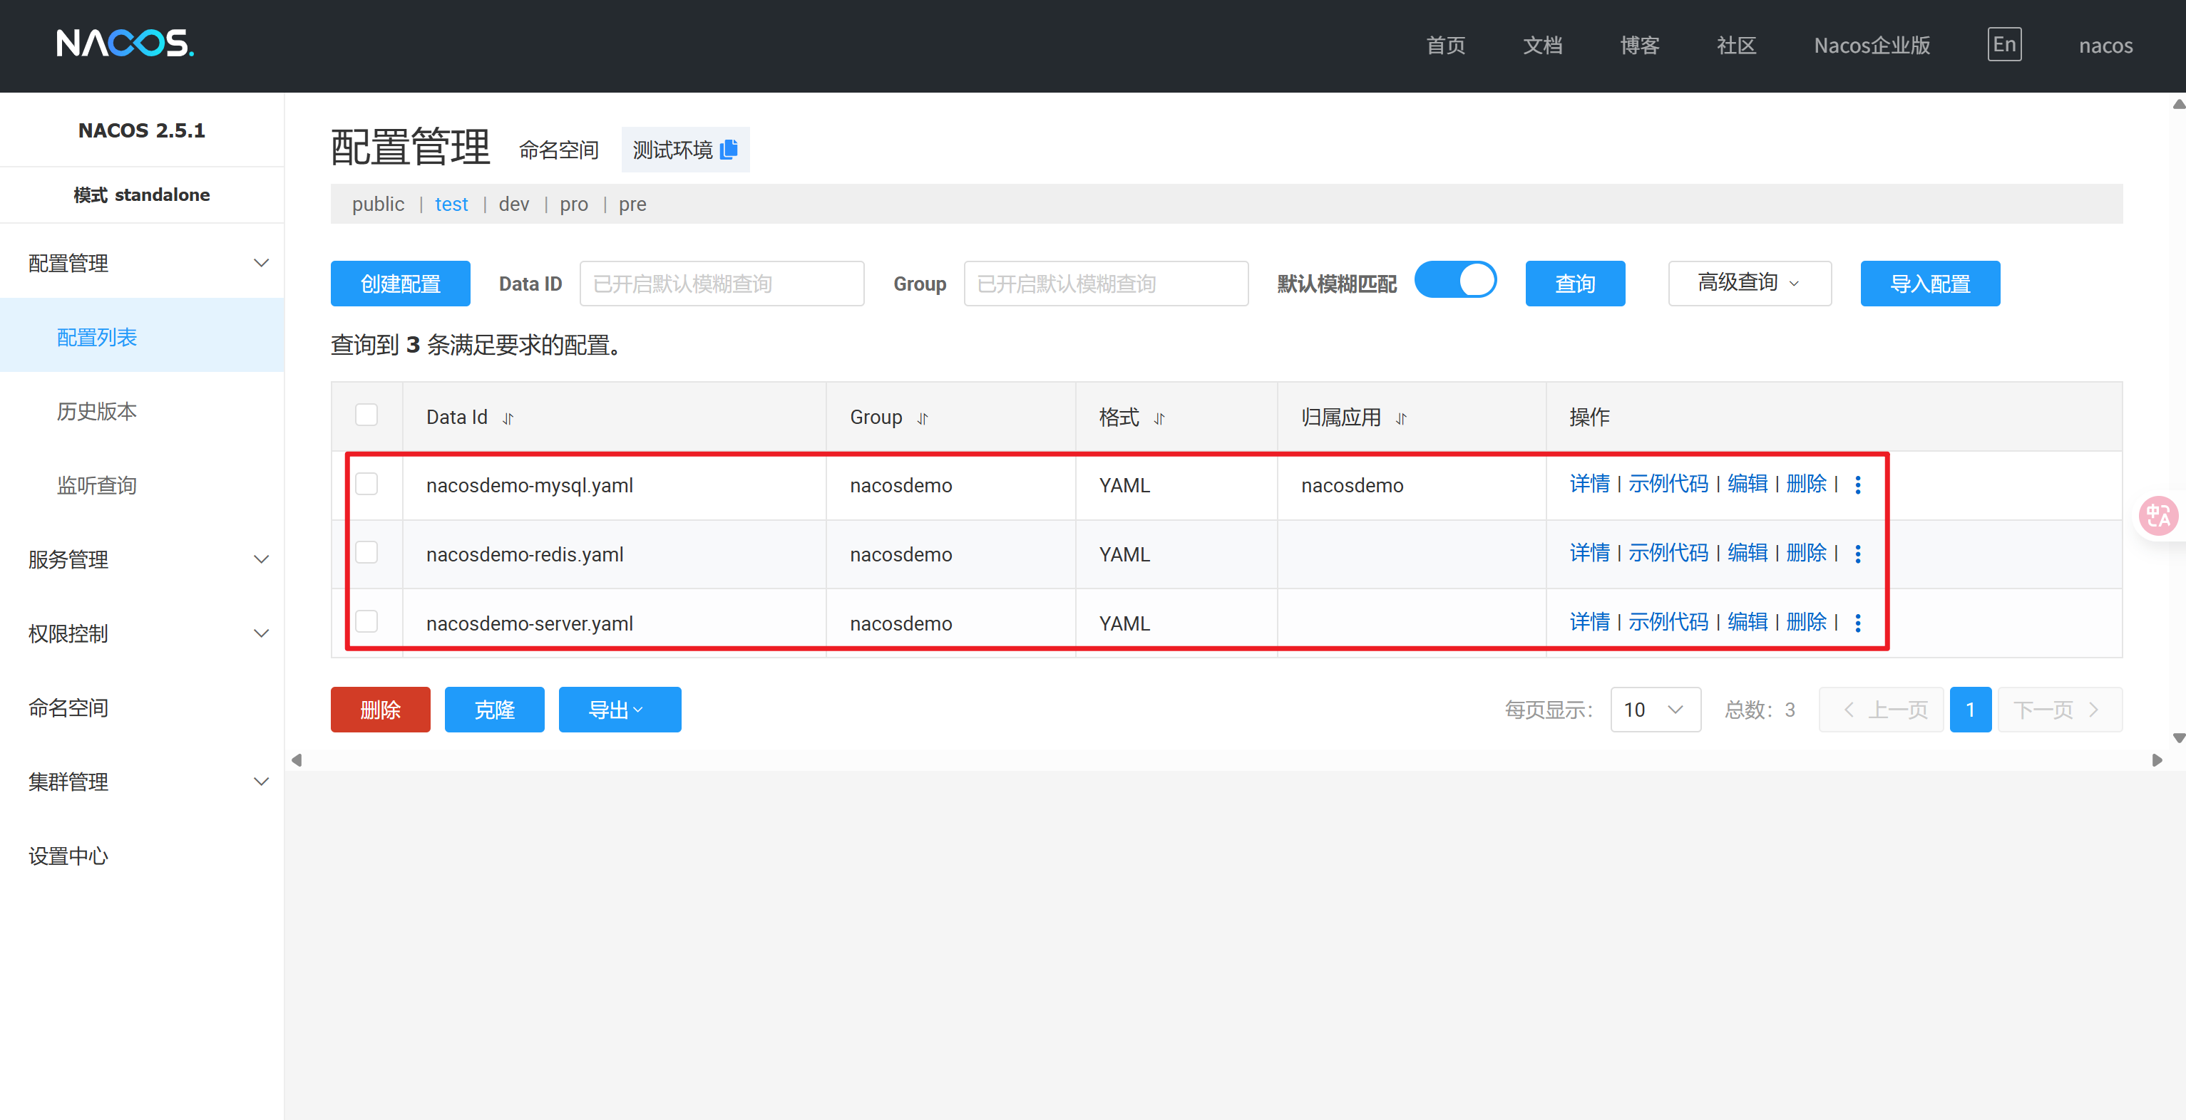Check the nacosdemo-mysql.yaml row checkbox
This screenshot has width=2186, height=1120.
366,483
